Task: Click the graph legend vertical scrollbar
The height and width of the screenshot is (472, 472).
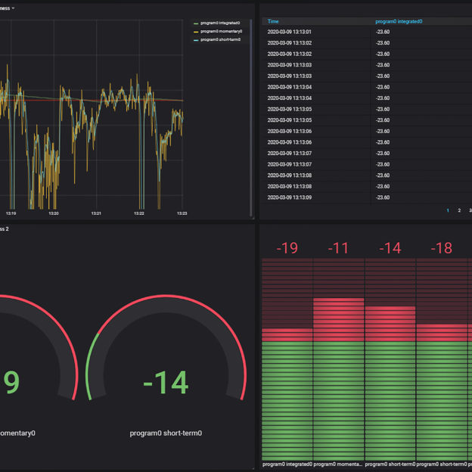Action: [x=251, y=117]
